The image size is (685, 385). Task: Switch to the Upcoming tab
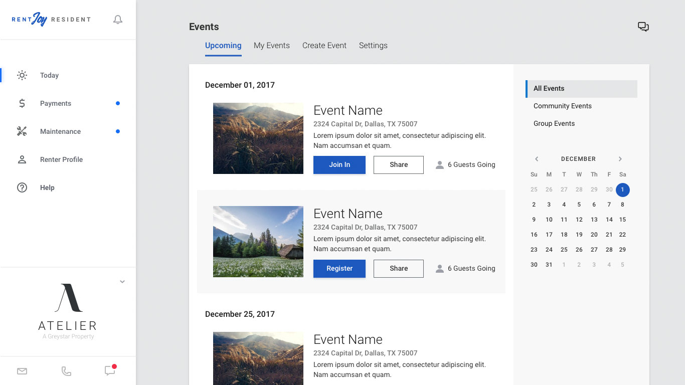tap(223, 46)
